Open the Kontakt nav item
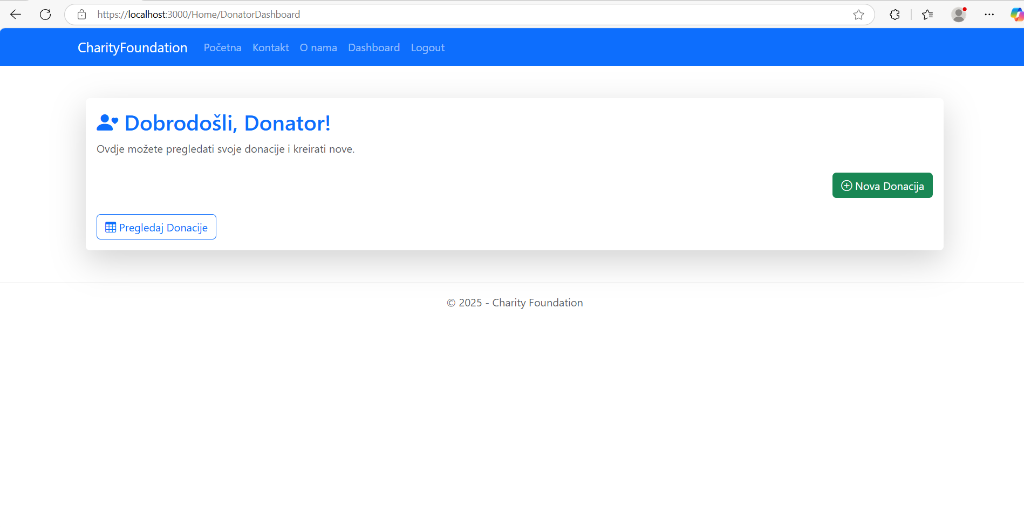This screenshot has height=527, width=1024. pos(271,47)
